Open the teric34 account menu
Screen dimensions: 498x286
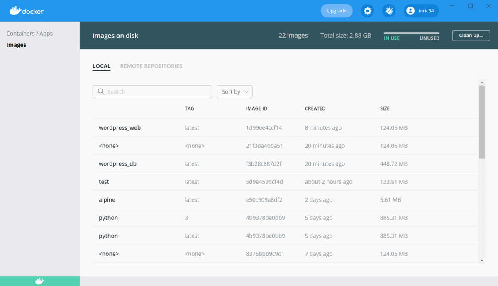coord(421,11)
